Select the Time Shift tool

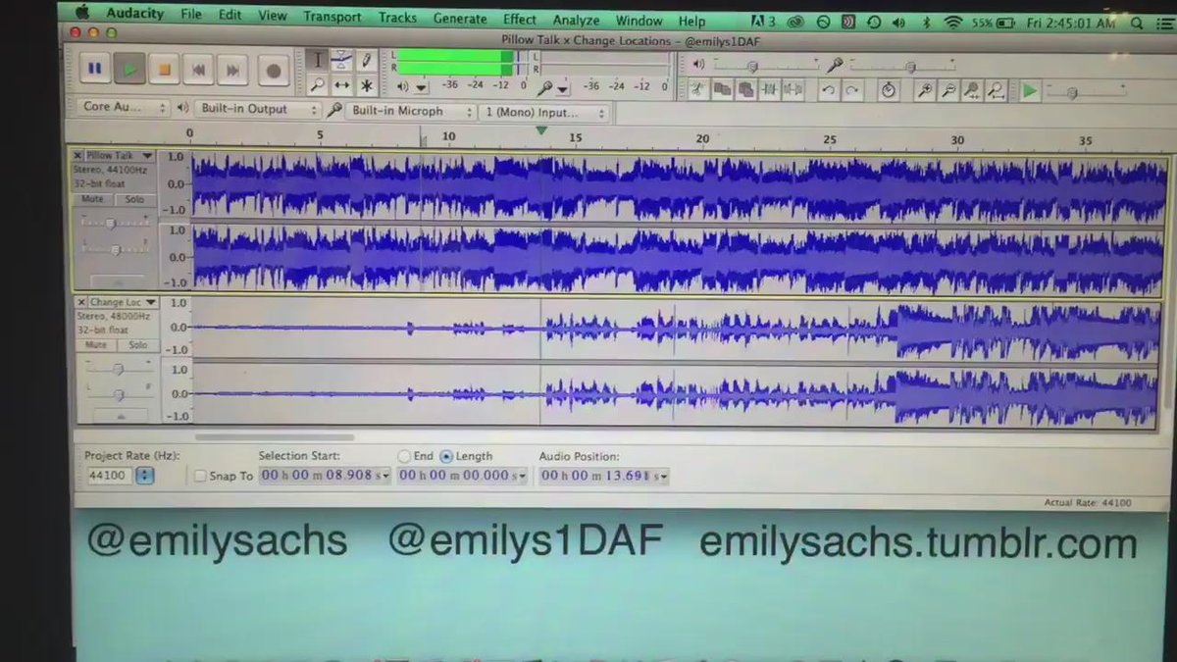[340, 85]
